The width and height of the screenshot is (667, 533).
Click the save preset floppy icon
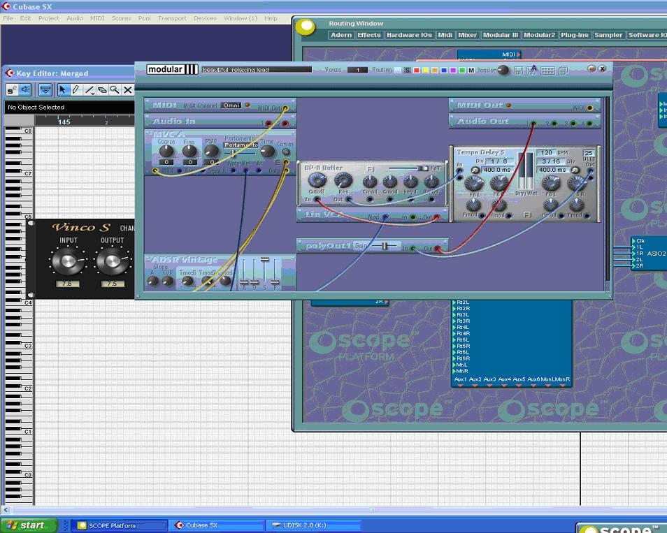(x=519, y=70)
